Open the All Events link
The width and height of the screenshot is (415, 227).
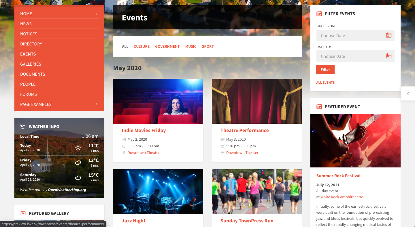click(x=325, y=83)
